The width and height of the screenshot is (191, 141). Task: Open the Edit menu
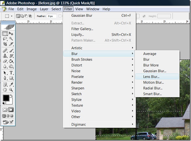[x=20, y=9]
